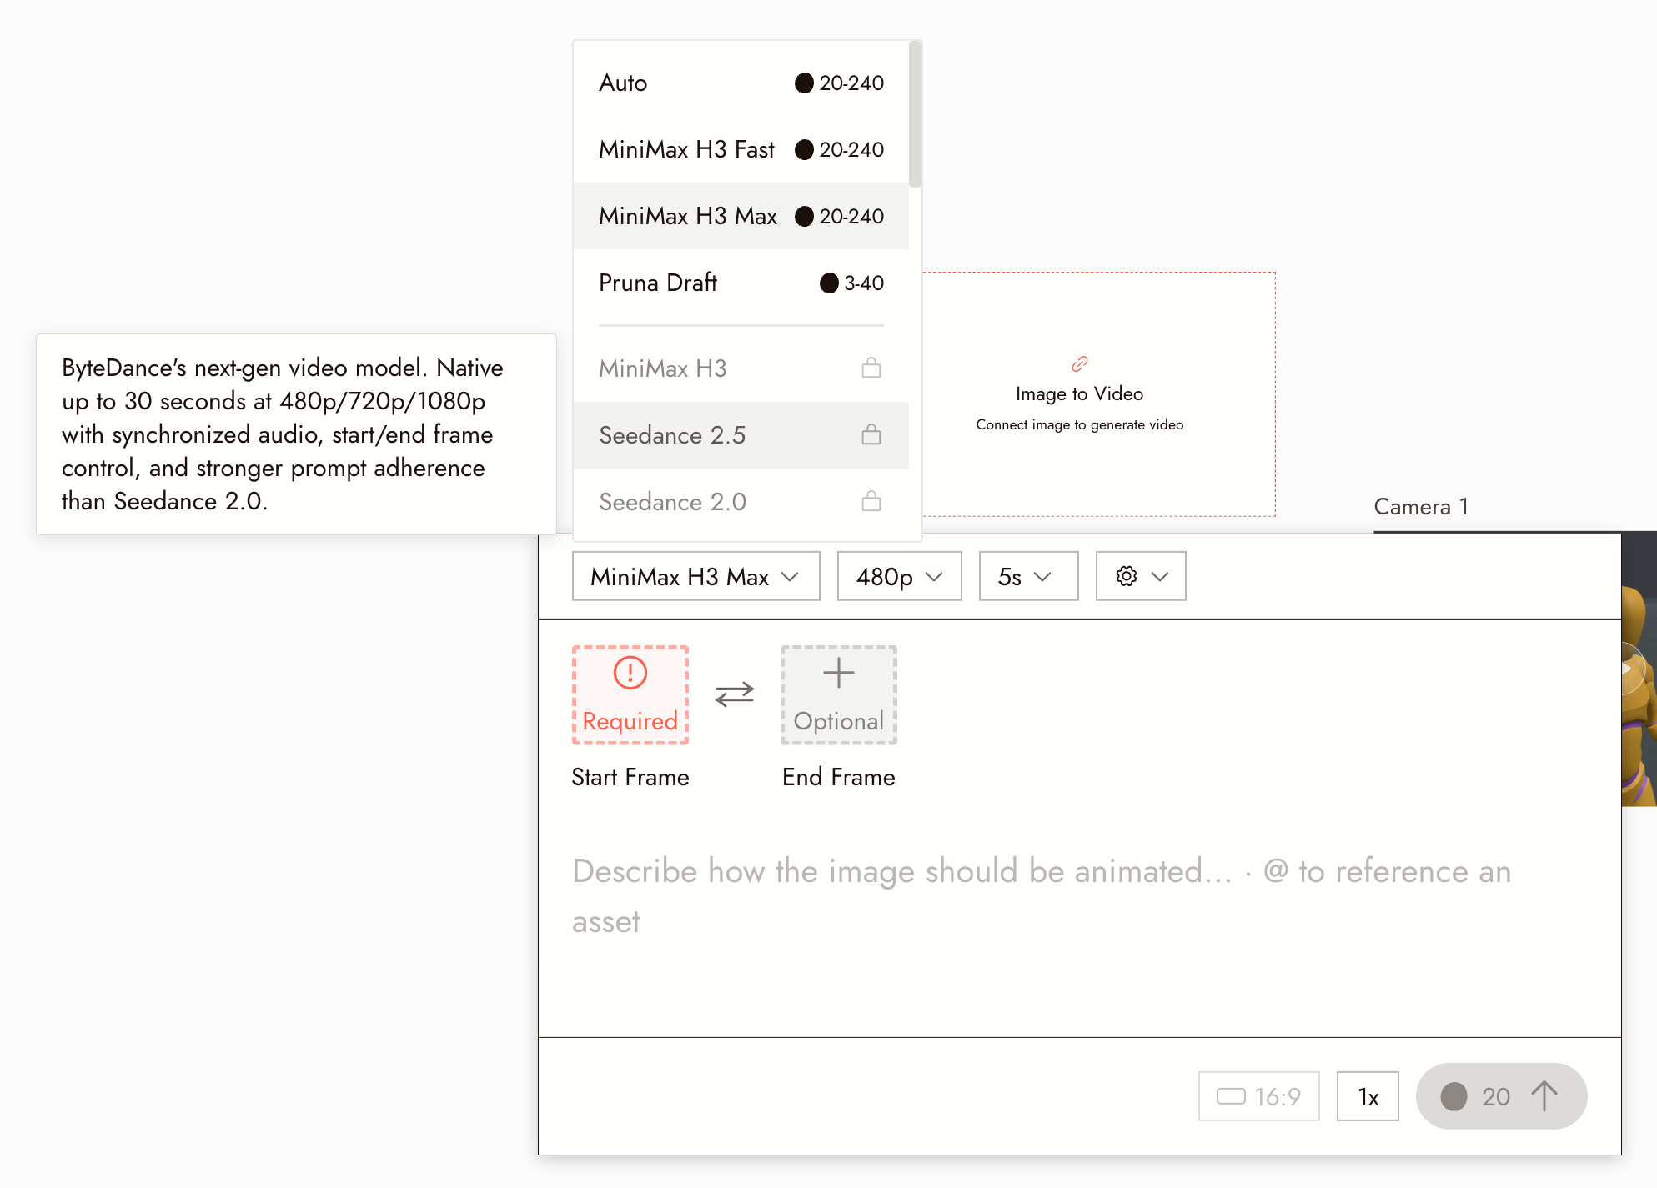Image resolution: width=1657 pixels, height=1188 pixels.
Task: Click the locked MiniMax H3 entry
Action: pos(741,368)
